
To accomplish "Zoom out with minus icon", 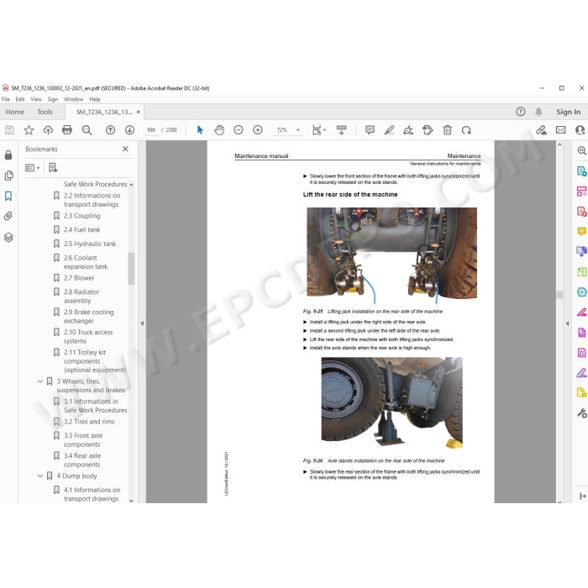I will tap(239, 130).
